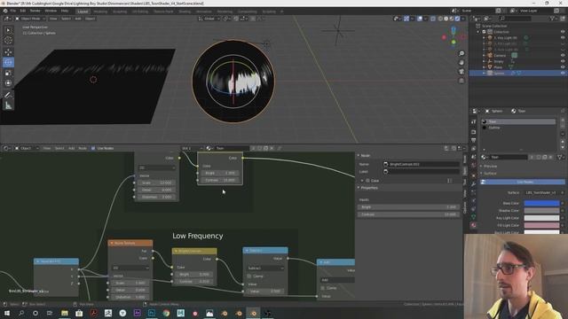Switch to the Layout workspace tab
The height and width of the screenshot is (319, 568).
83,12
